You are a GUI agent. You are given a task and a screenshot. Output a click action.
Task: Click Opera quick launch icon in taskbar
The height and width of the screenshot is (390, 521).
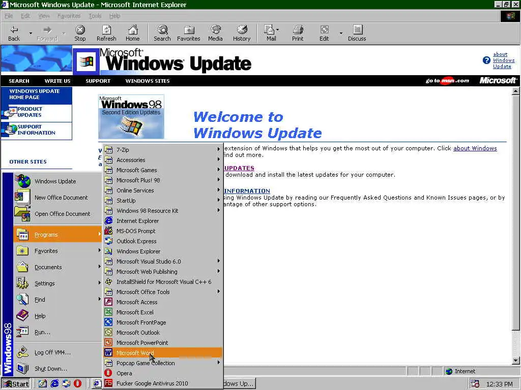coord(77,384)
